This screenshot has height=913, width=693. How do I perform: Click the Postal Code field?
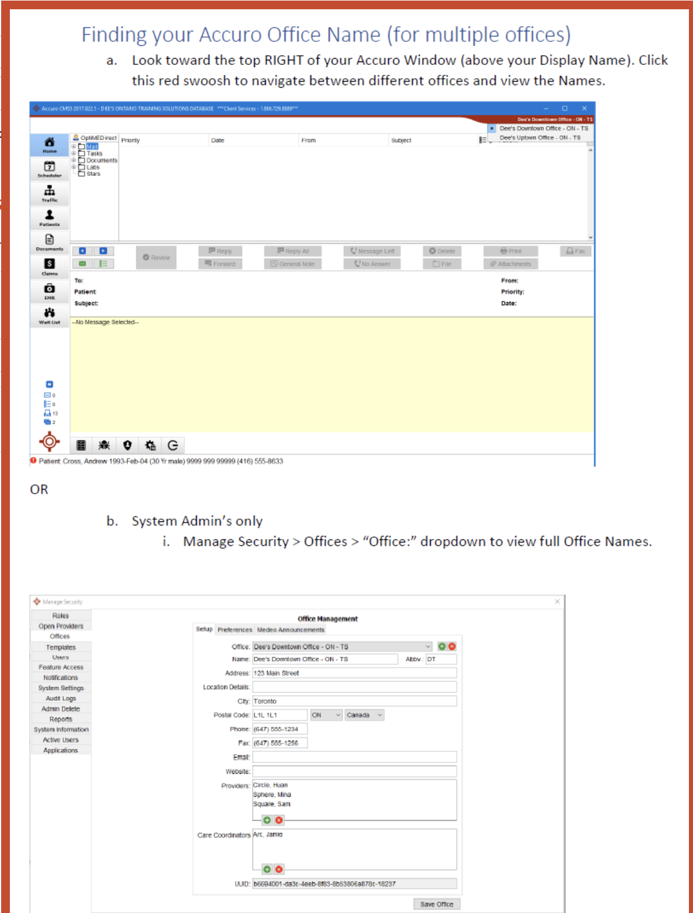point(280,715)
